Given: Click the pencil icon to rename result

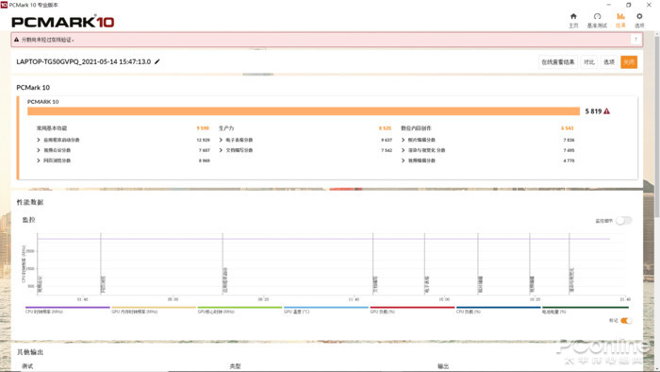Looking at the screenshot, I should (157, 61).
